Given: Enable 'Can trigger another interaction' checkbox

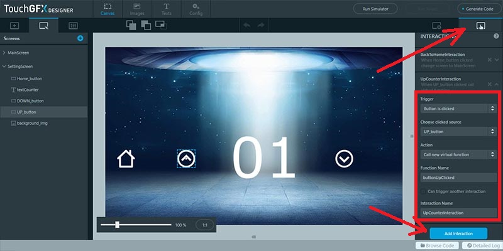Looking at the screenshot, I should 423,191.
